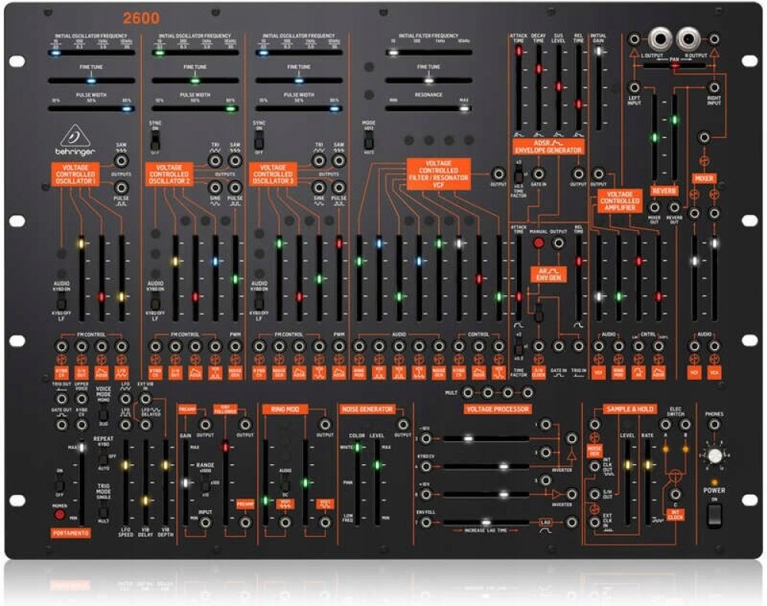Click the Noise Generator output jack
The width and height of the screenshot is (767, 606).
[400, 424]
